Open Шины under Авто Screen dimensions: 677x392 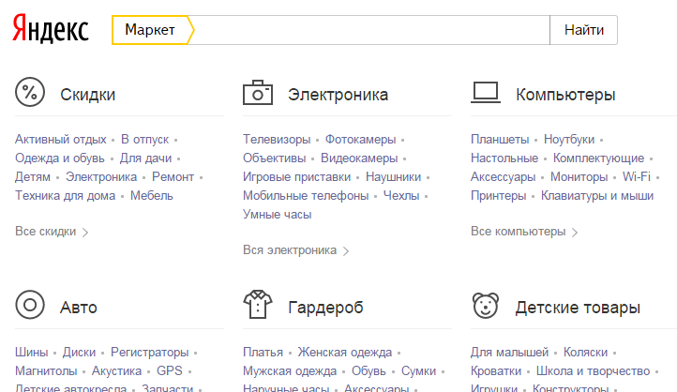tap(32, 353)
